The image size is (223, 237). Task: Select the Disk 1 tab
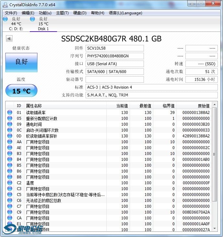(43, 24)
